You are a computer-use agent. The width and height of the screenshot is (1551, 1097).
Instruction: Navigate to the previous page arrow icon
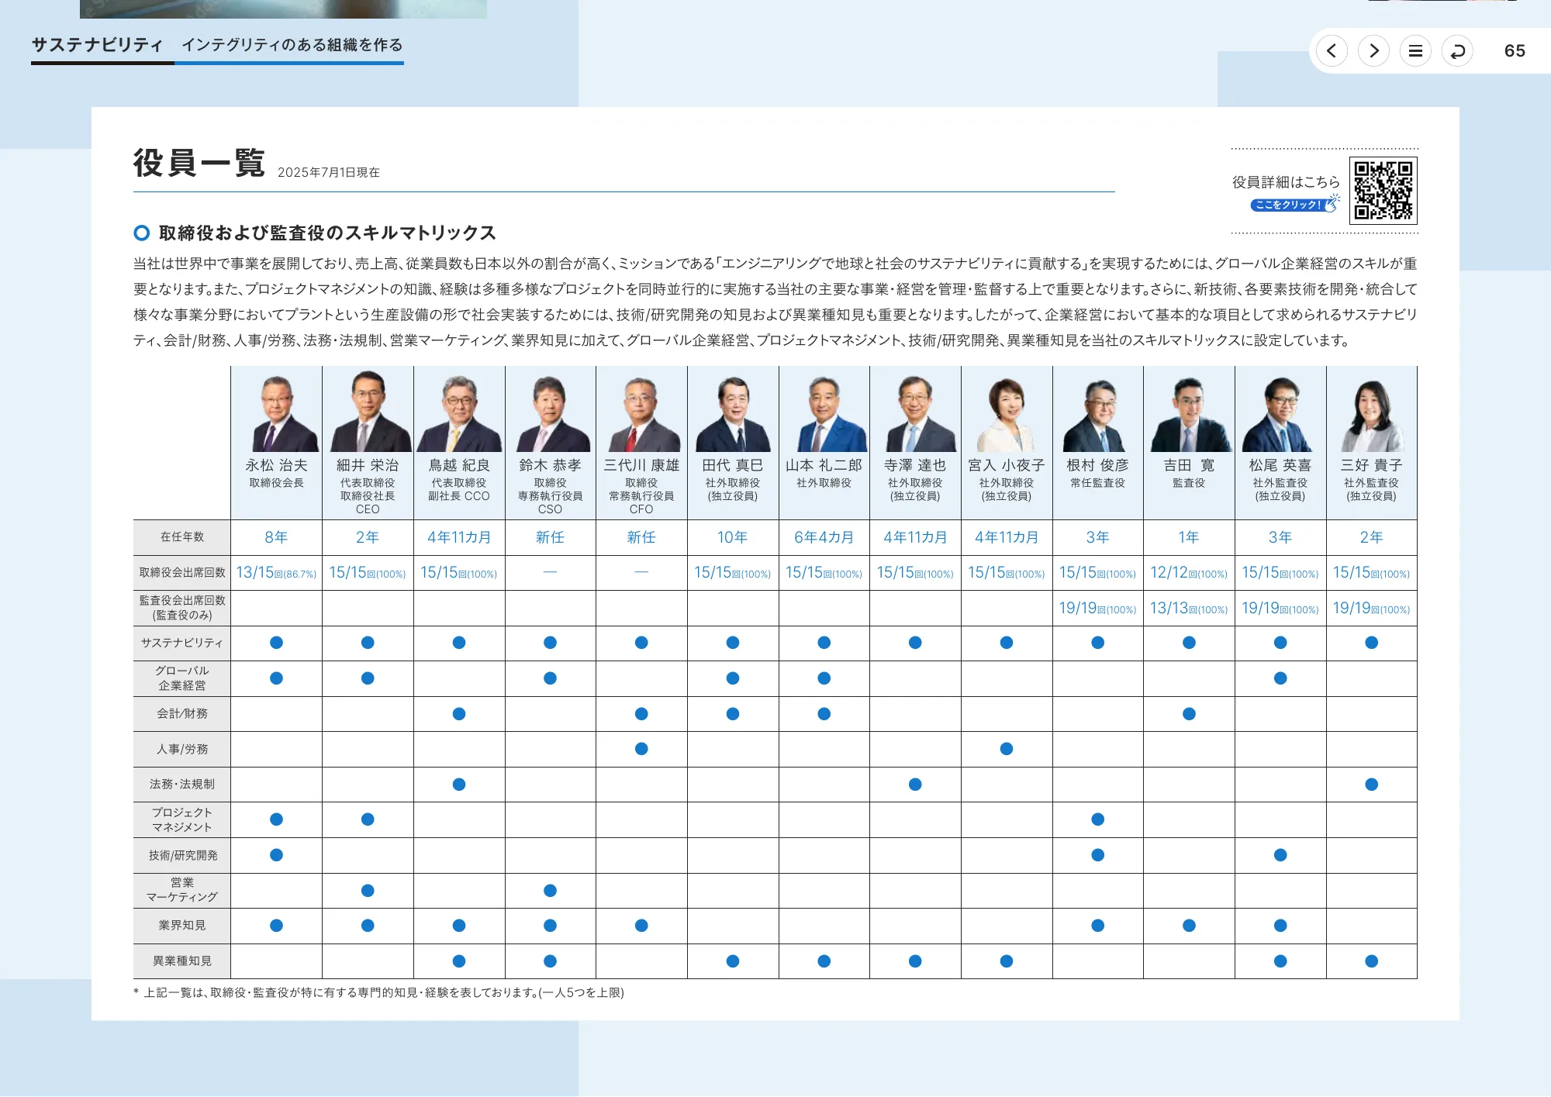click(1332, 50)
